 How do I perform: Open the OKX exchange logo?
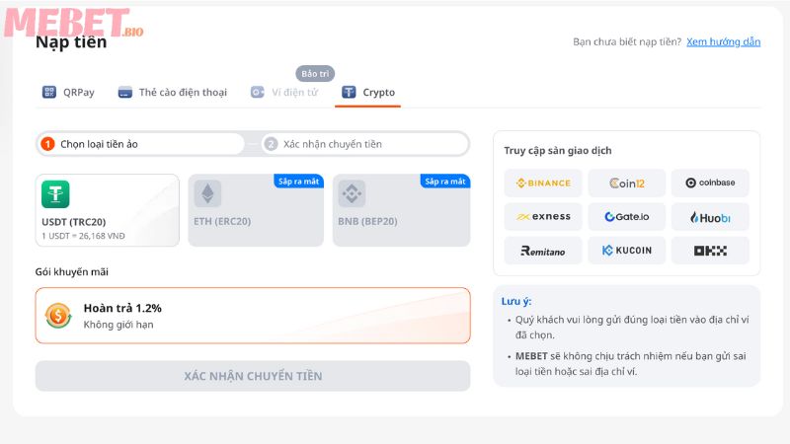click(710, 251)
